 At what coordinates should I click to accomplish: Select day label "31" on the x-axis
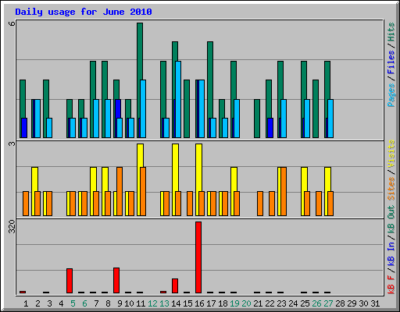[375, 303]
